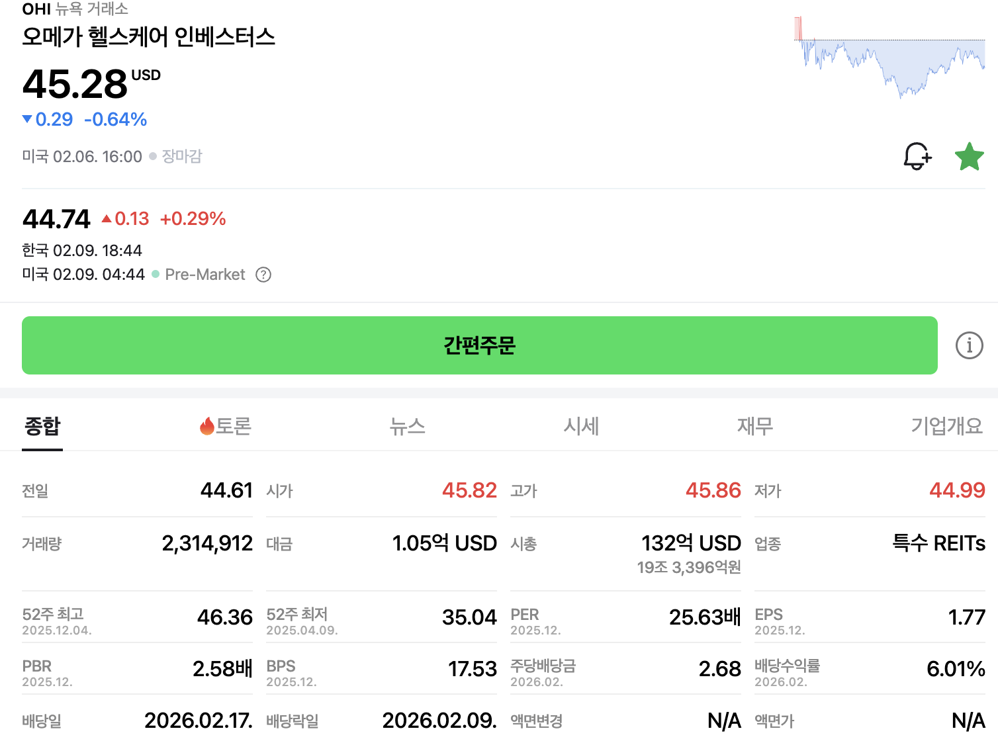Click the 거래량 value 2,314,912
Image resolution: width=998 pixels, height=745 pixels.
(x=207, y=543)
